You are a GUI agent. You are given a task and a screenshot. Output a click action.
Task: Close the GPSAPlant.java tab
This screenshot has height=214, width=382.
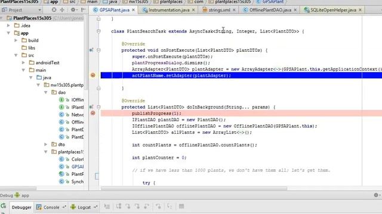click(134, 10)
